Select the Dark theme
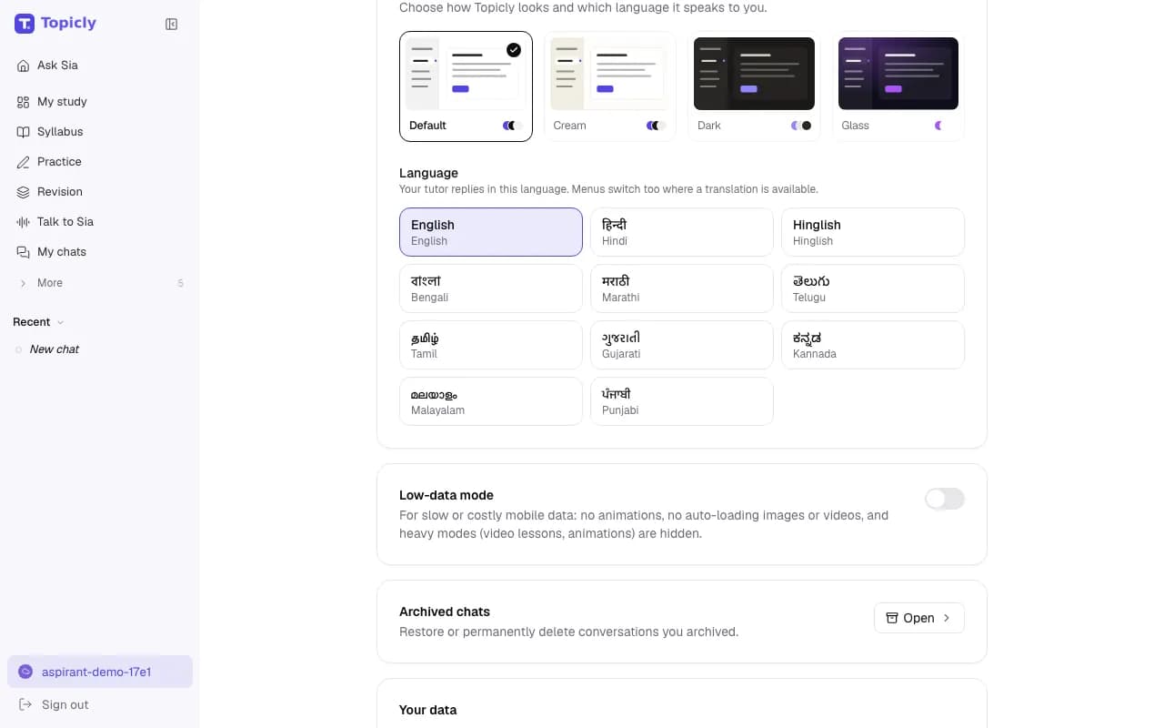Image resolution: width=1164 pixels, height=728 pixels. 754,87
